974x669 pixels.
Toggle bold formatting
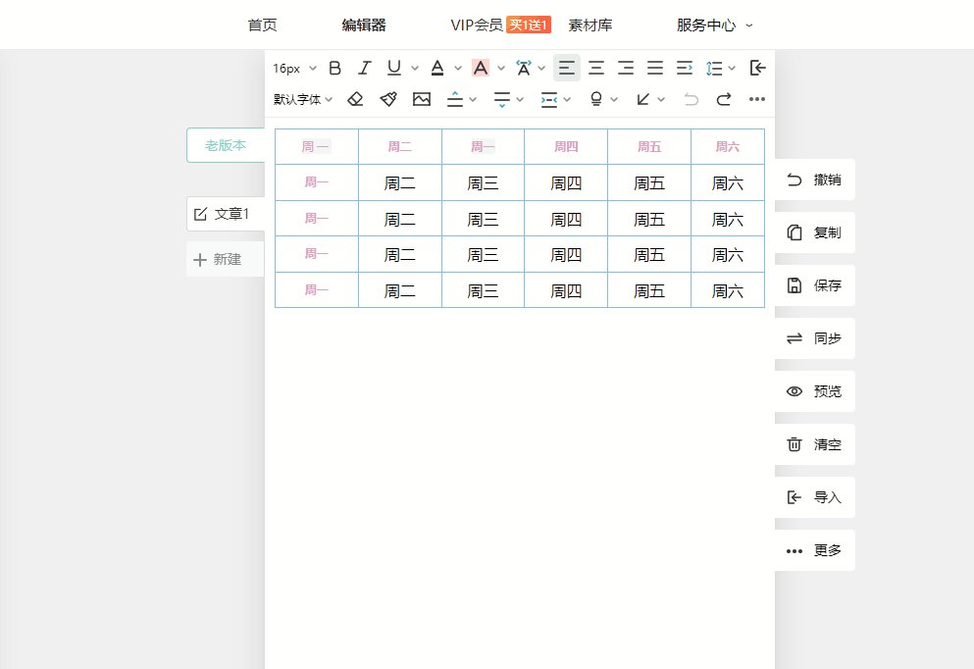click(x=334, y=68)
